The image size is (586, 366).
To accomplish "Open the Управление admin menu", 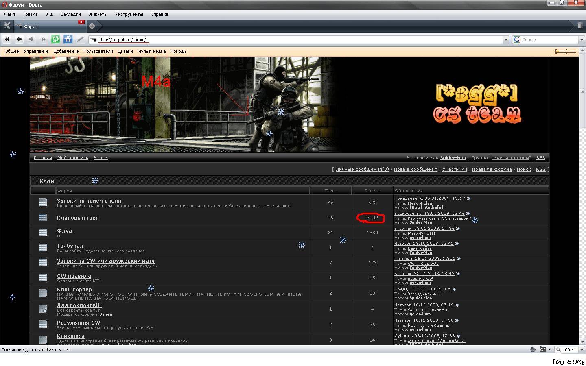I will (36, 51).
